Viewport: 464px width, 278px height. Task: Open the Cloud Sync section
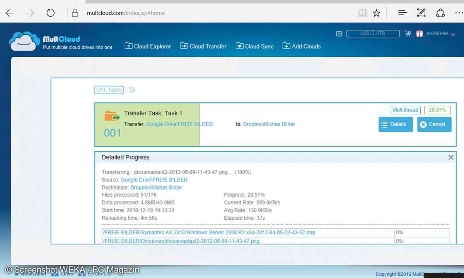click(255, 46)
